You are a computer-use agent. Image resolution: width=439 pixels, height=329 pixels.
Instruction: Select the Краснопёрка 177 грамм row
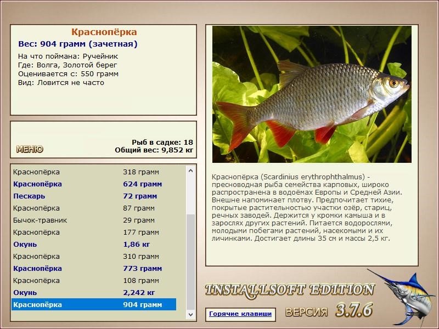point(94,232)
